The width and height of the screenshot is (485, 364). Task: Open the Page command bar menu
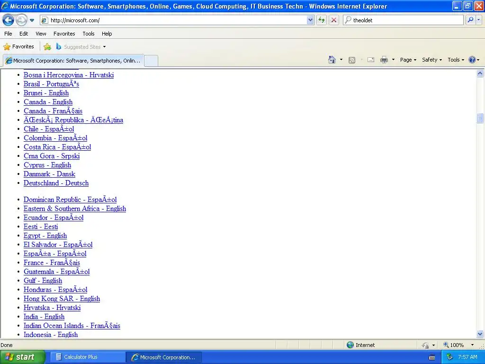[408, 60]
